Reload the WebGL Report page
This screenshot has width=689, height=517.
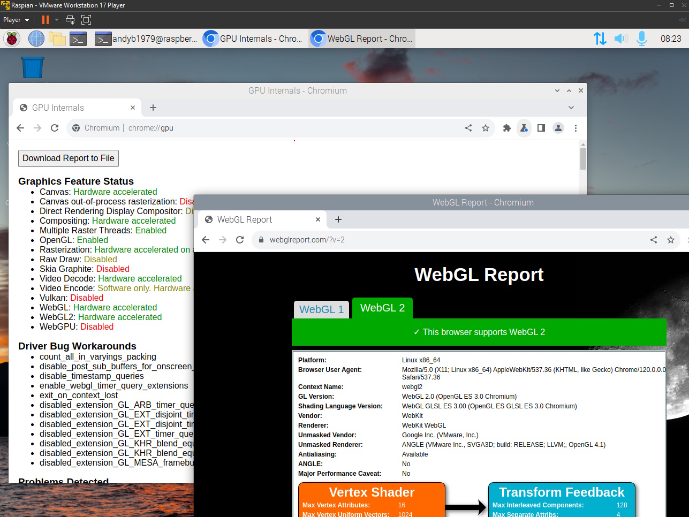[240, 240]
